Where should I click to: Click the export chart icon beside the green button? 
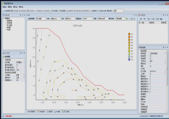pyautogui.click(x=132, y=19)
